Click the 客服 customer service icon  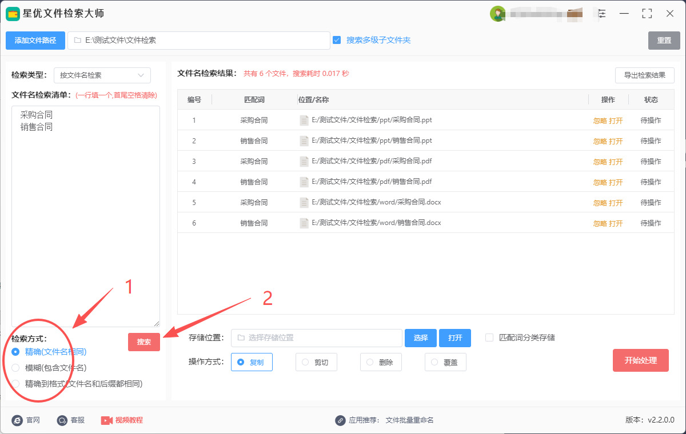click(x=62, y=420)
